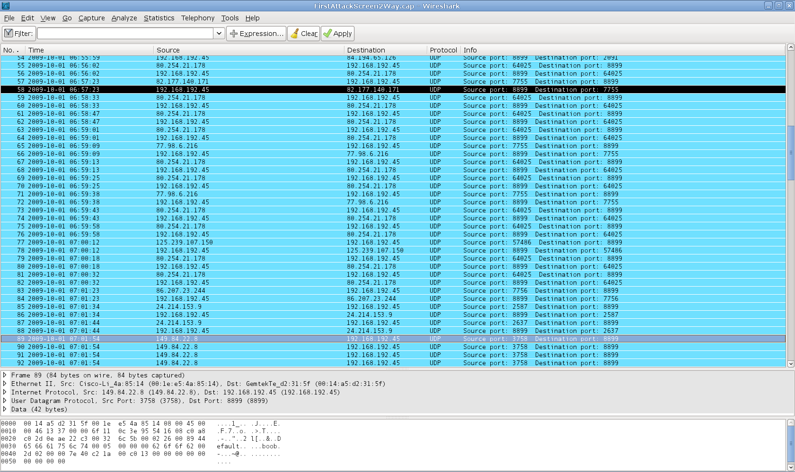Select packet 83 from 86.207.23.244

(x=393, y=290)
